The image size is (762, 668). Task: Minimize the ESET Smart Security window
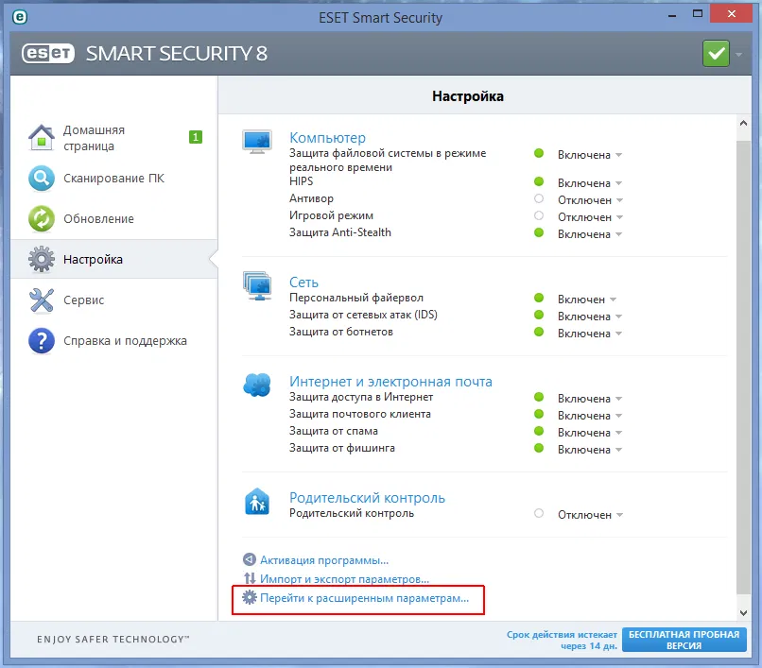click(672, 15)
